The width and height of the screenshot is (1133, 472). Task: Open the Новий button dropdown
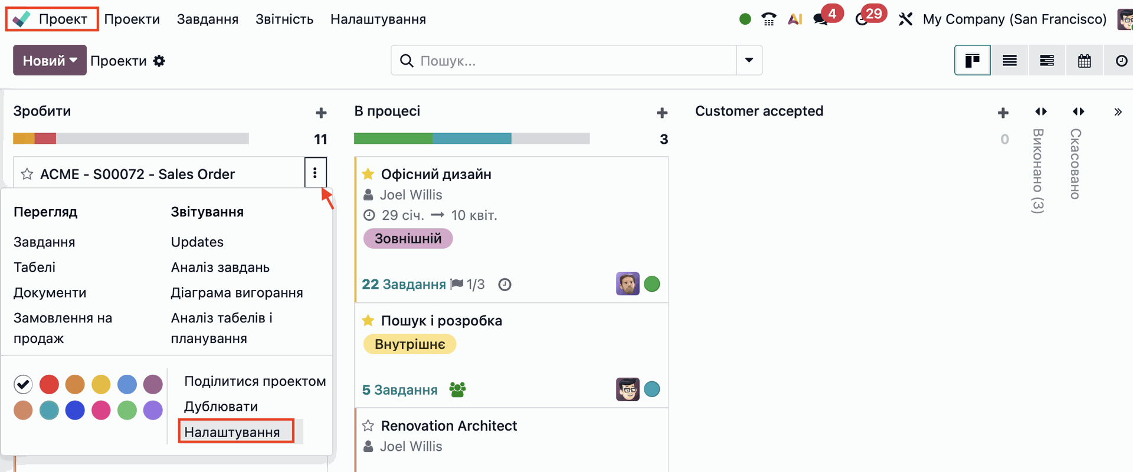coord(50,60)
